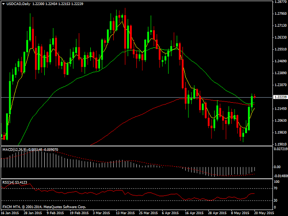Click the 1.27130 price axis label
This screenshot has width=288, height=216.
click(281, 25)
